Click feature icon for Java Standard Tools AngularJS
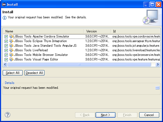The height and width of the screenshot is (122, 163). [11, 46]
